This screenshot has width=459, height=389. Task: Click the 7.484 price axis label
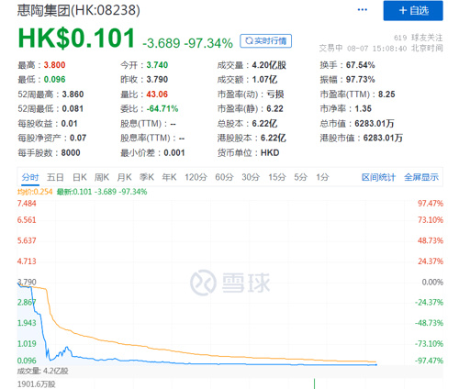[27, 204]
